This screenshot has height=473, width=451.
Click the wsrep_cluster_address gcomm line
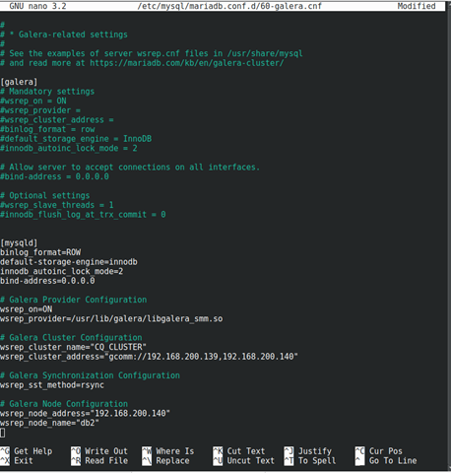tap(149, 357)
